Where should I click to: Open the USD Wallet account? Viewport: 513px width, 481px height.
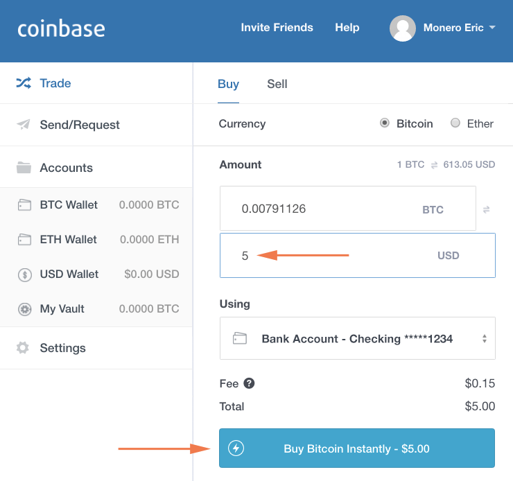(x=96, y=274)
